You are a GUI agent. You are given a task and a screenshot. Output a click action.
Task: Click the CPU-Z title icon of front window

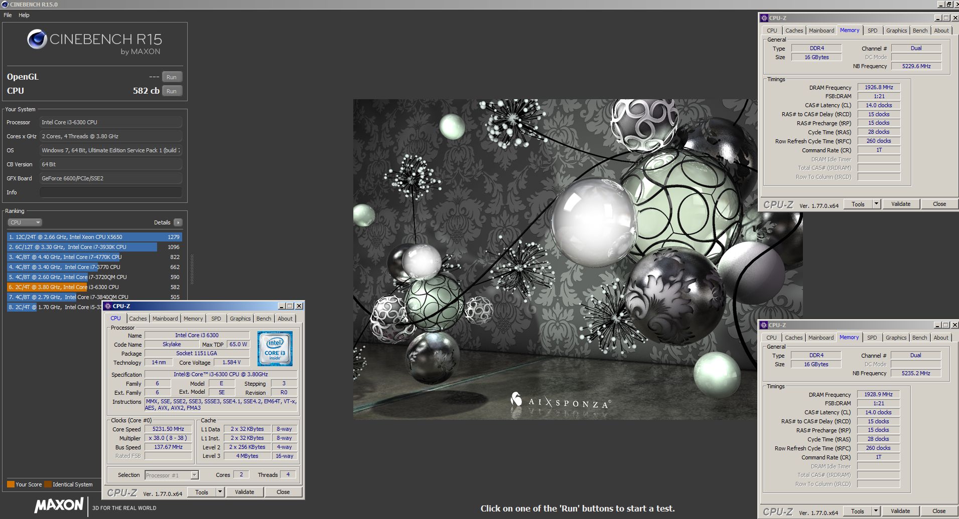click(x=108, y=306)
